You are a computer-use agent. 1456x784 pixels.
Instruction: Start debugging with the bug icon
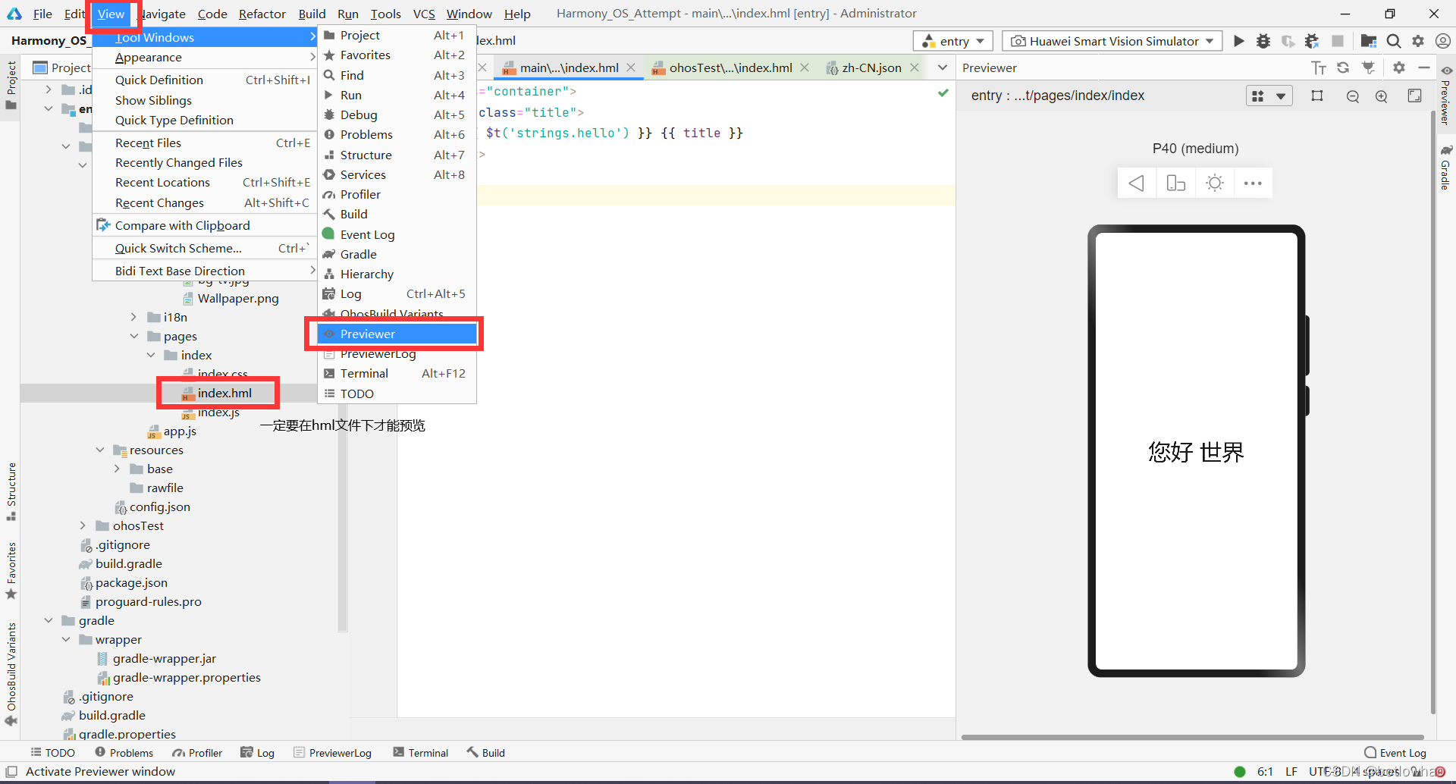tap(1263, 41)
